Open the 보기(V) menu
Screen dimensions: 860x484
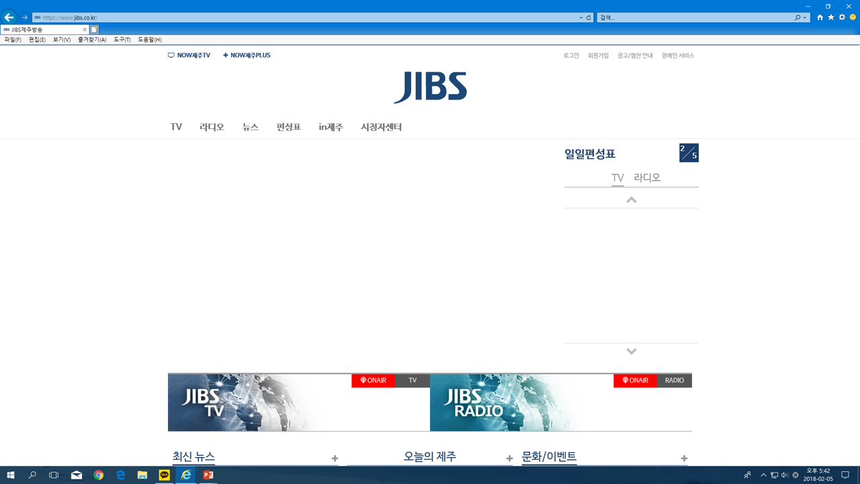(x=61, y=40)
